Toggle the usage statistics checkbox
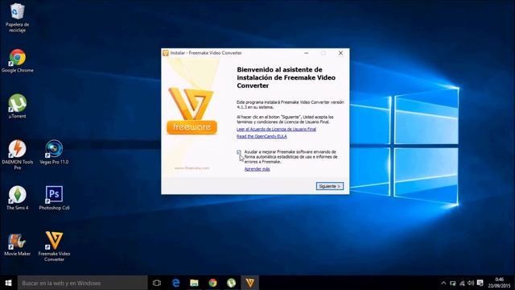This screenshot has height=290, width=515. click(x=239, y=152)
